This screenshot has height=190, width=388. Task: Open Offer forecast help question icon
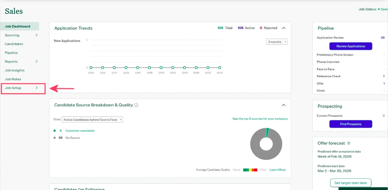tap(349, 143)
